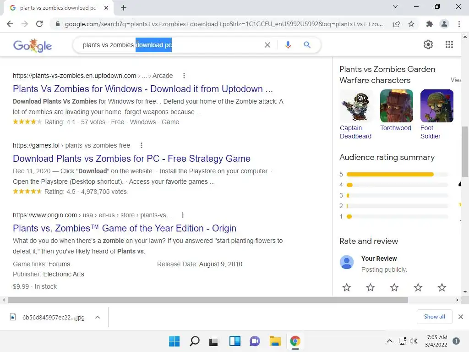Image resolution: width=469 pixels, height=352 pixels.
Task: Open Windows taskbar search
Action: pyautogui.click(x=194, y=341)
